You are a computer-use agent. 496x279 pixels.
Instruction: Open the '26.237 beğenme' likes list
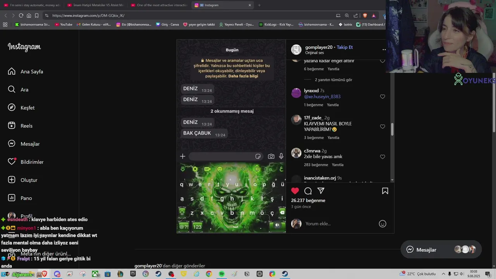tap(308, 200)
